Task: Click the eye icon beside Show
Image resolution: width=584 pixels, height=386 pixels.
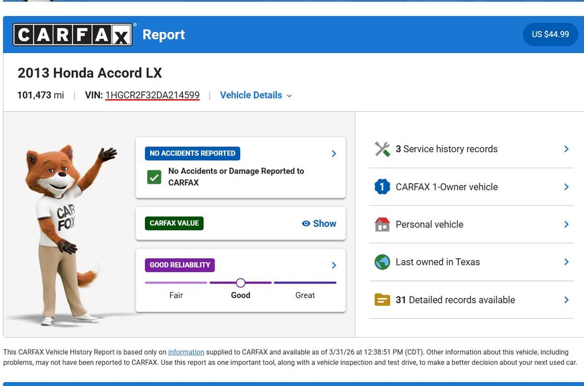Action: 306,224
